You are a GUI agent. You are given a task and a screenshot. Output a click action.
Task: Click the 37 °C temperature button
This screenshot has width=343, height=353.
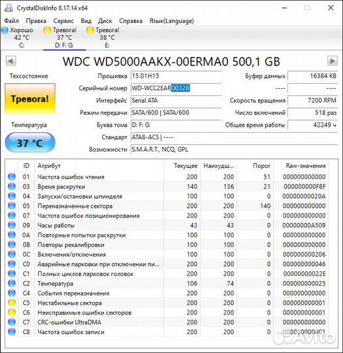click(30, 143)
